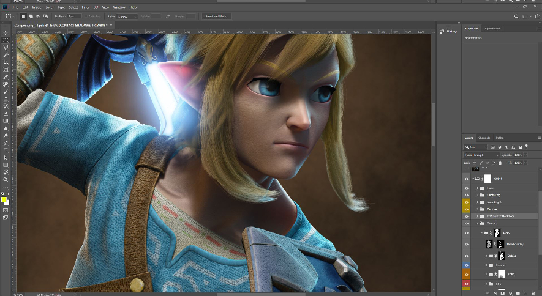Click the search icon in options bar
This screenshot has width=542, height=296.
516,17
